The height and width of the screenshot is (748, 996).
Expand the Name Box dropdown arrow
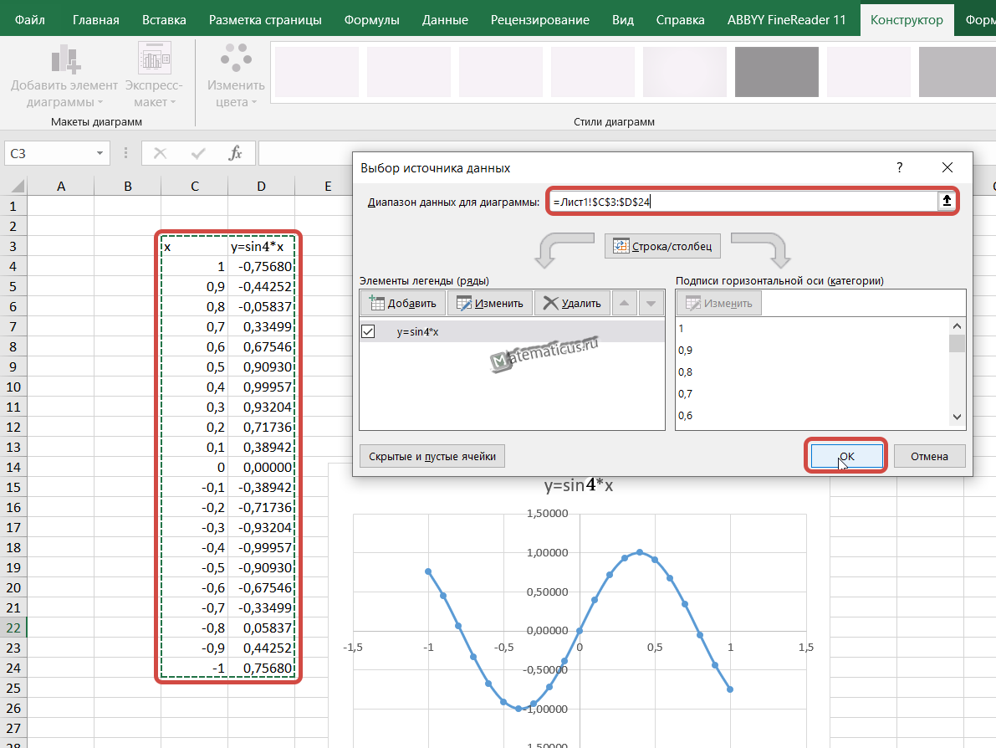coord(100,153)
